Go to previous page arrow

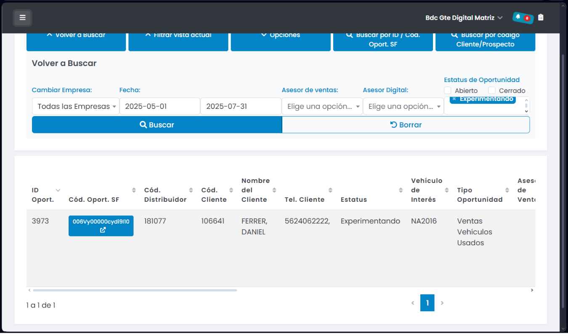click(413, 303)
